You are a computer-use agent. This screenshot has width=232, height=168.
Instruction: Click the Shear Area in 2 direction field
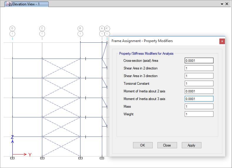coord(199,68)
